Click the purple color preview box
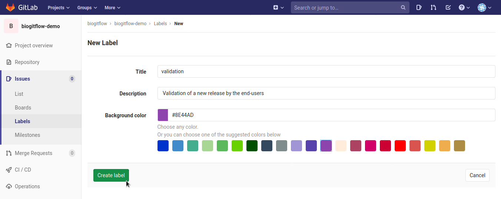Screen dimensions: 501x199 pyautogui.click(x=163, y=115)
